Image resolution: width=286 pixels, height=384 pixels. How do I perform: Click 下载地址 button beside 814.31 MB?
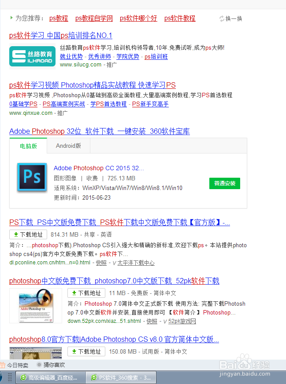pyautogui.click(x=28, y=234)
